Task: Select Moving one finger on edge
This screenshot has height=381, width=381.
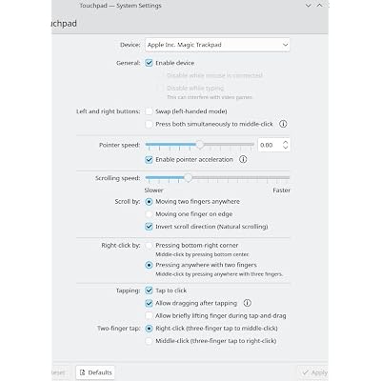Action: click(149, 214)
